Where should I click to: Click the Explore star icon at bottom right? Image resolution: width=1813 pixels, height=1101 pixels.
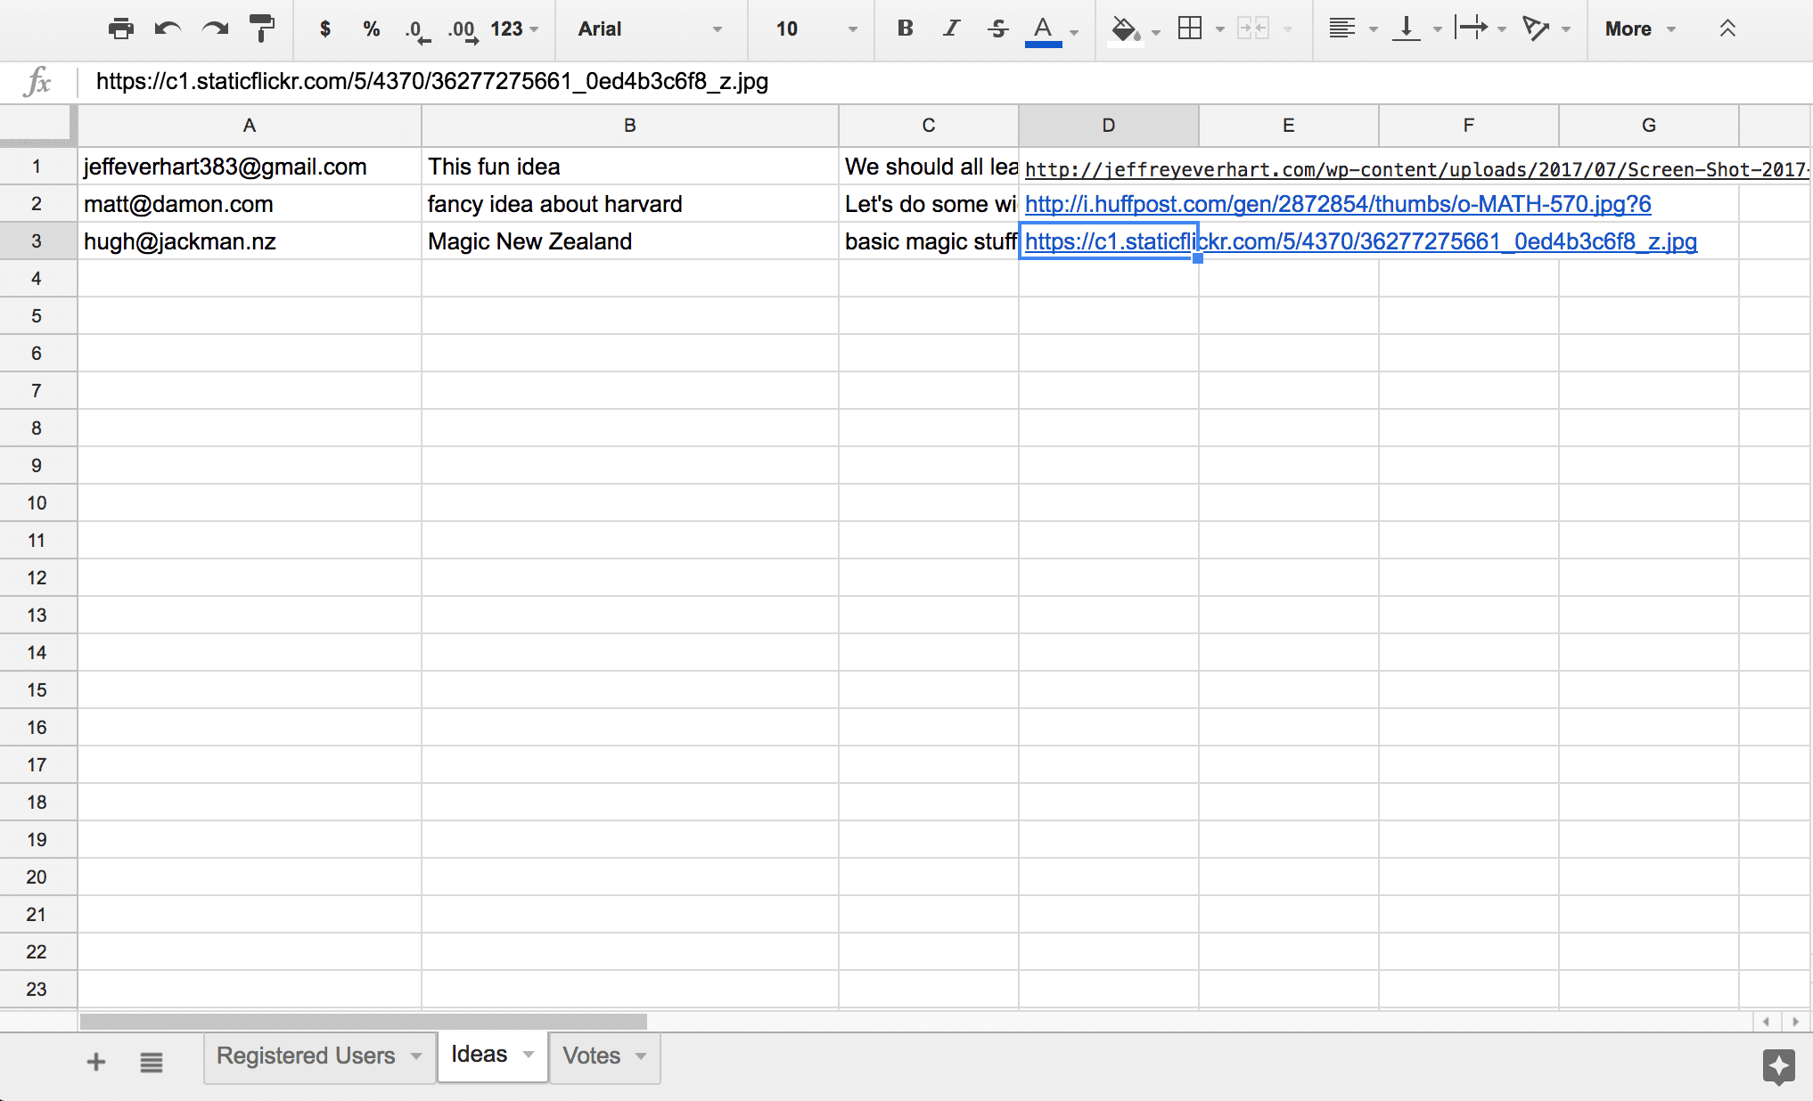tap(1778, 1066)
